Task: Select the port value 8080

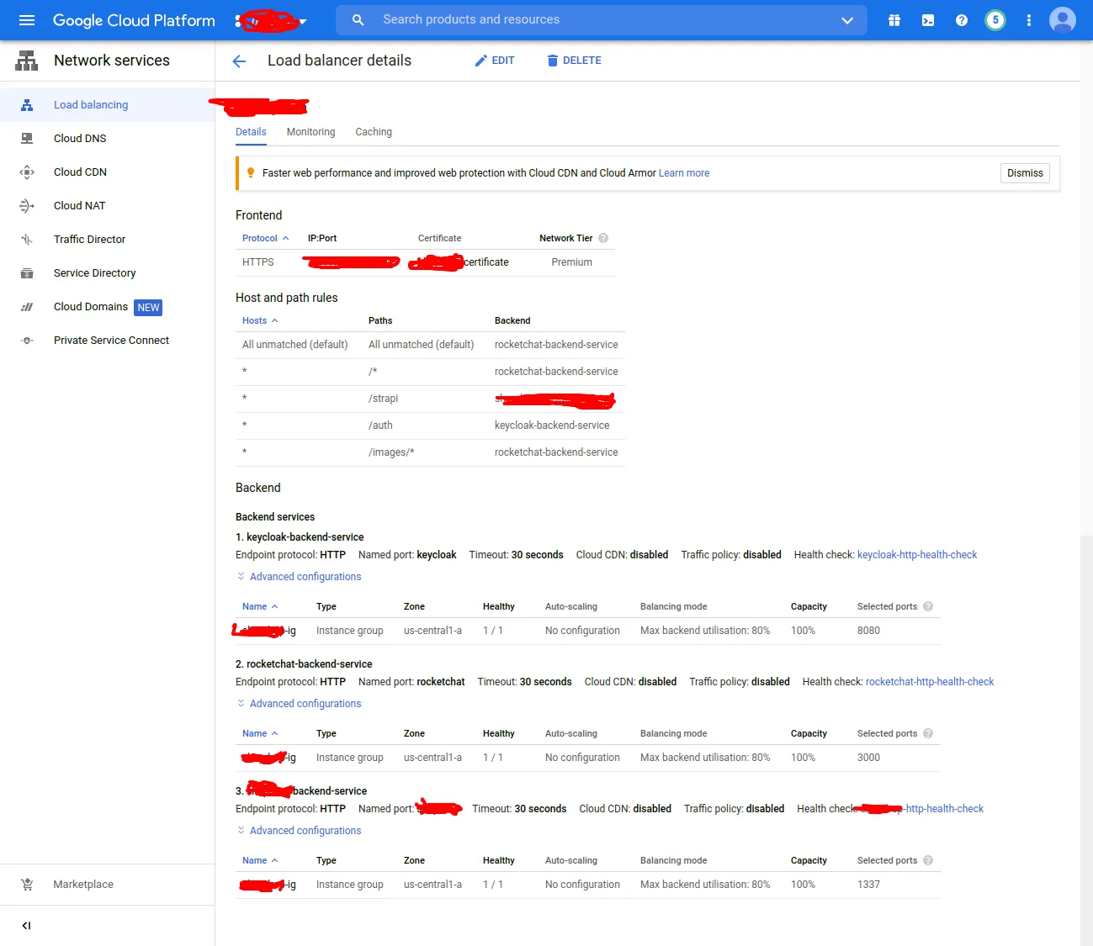Action: pos(868,631)
